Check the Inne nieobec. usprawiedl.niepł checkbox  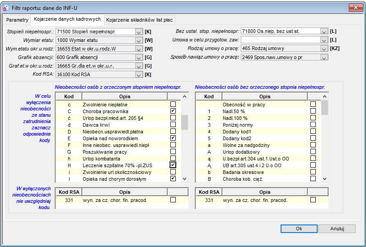[173, 145]
